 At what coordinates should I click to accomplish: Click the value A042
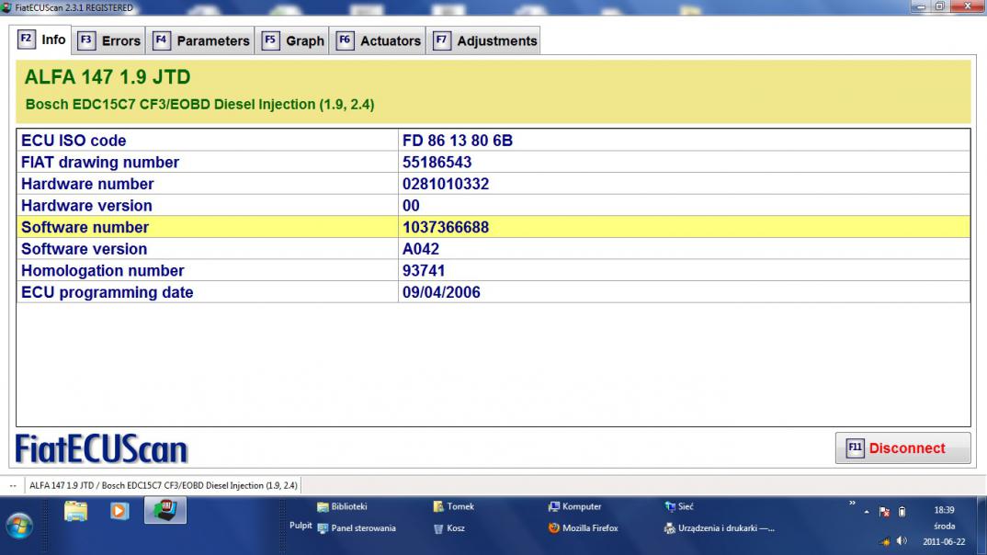coord(421,249)
